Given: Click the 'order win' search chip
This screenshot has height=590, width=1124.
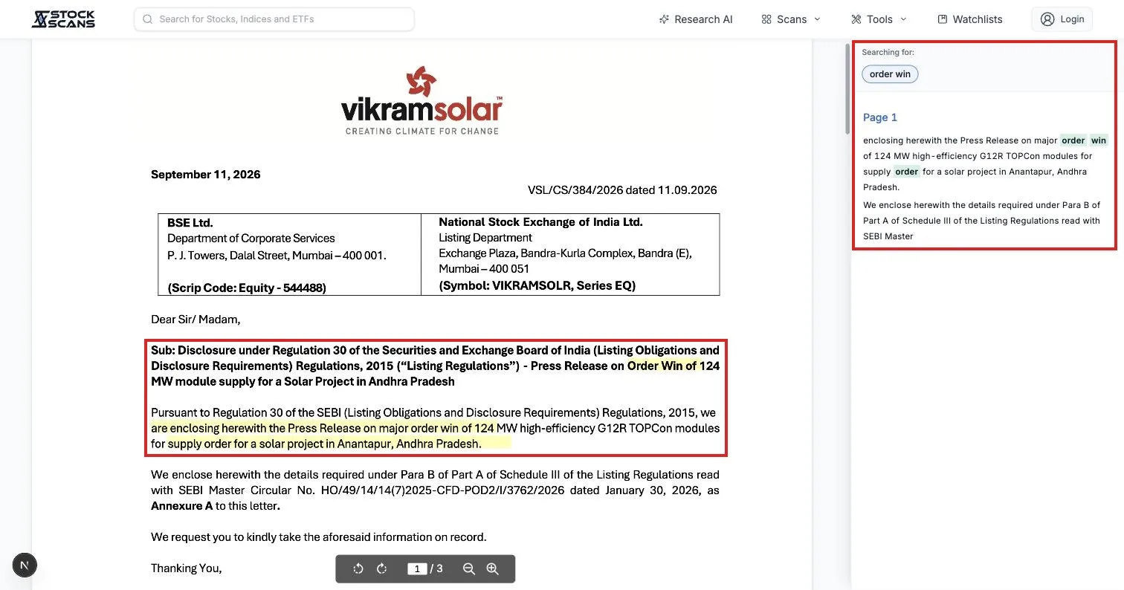Looking at the screenshot, I should (x=890, y=74).
